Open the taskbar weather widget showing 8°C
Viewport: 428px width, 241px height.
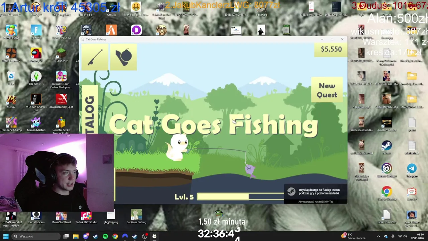(353, 236)
